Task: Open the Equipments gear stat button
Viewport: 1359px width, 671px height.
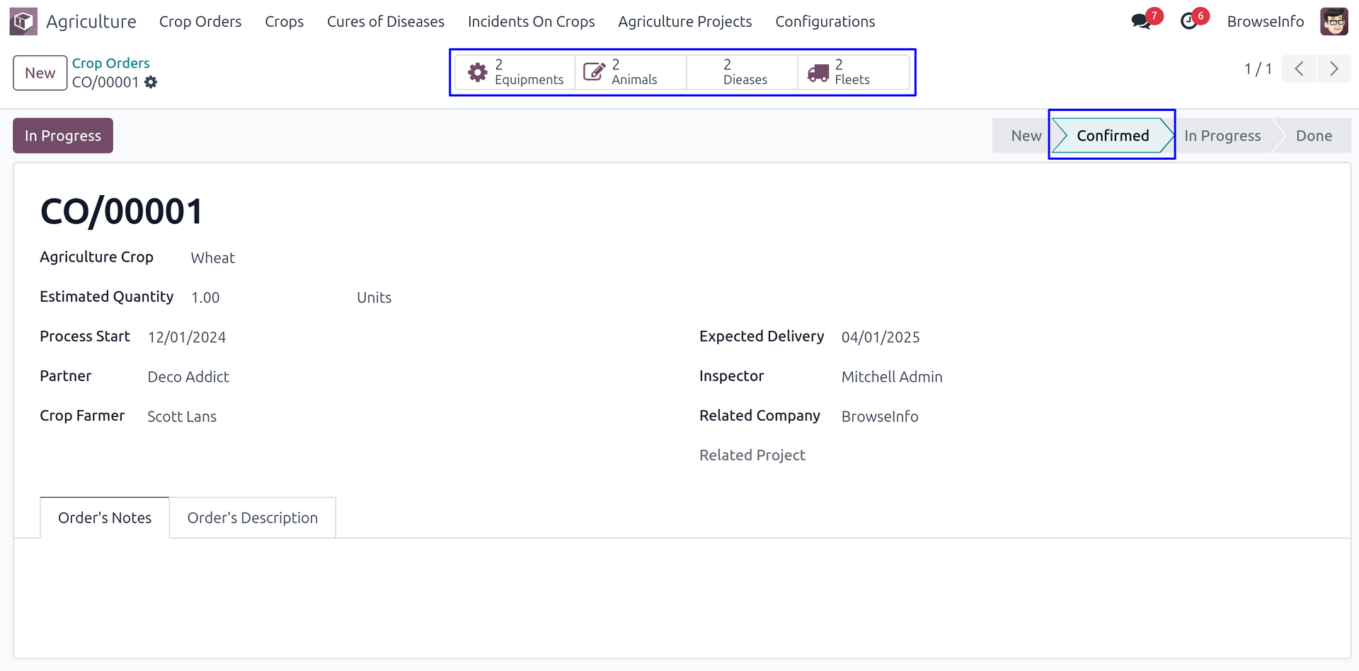Action: point(515,72)
